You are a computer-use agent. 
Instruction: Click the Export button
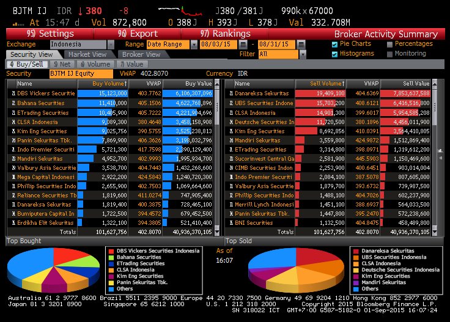[138, 34]
